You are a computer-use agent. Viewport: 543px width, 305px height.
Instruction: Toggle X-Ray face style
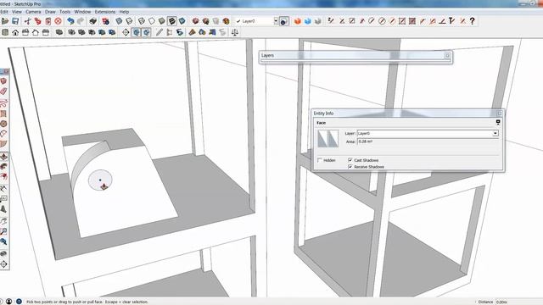click(x=119, y=21)
